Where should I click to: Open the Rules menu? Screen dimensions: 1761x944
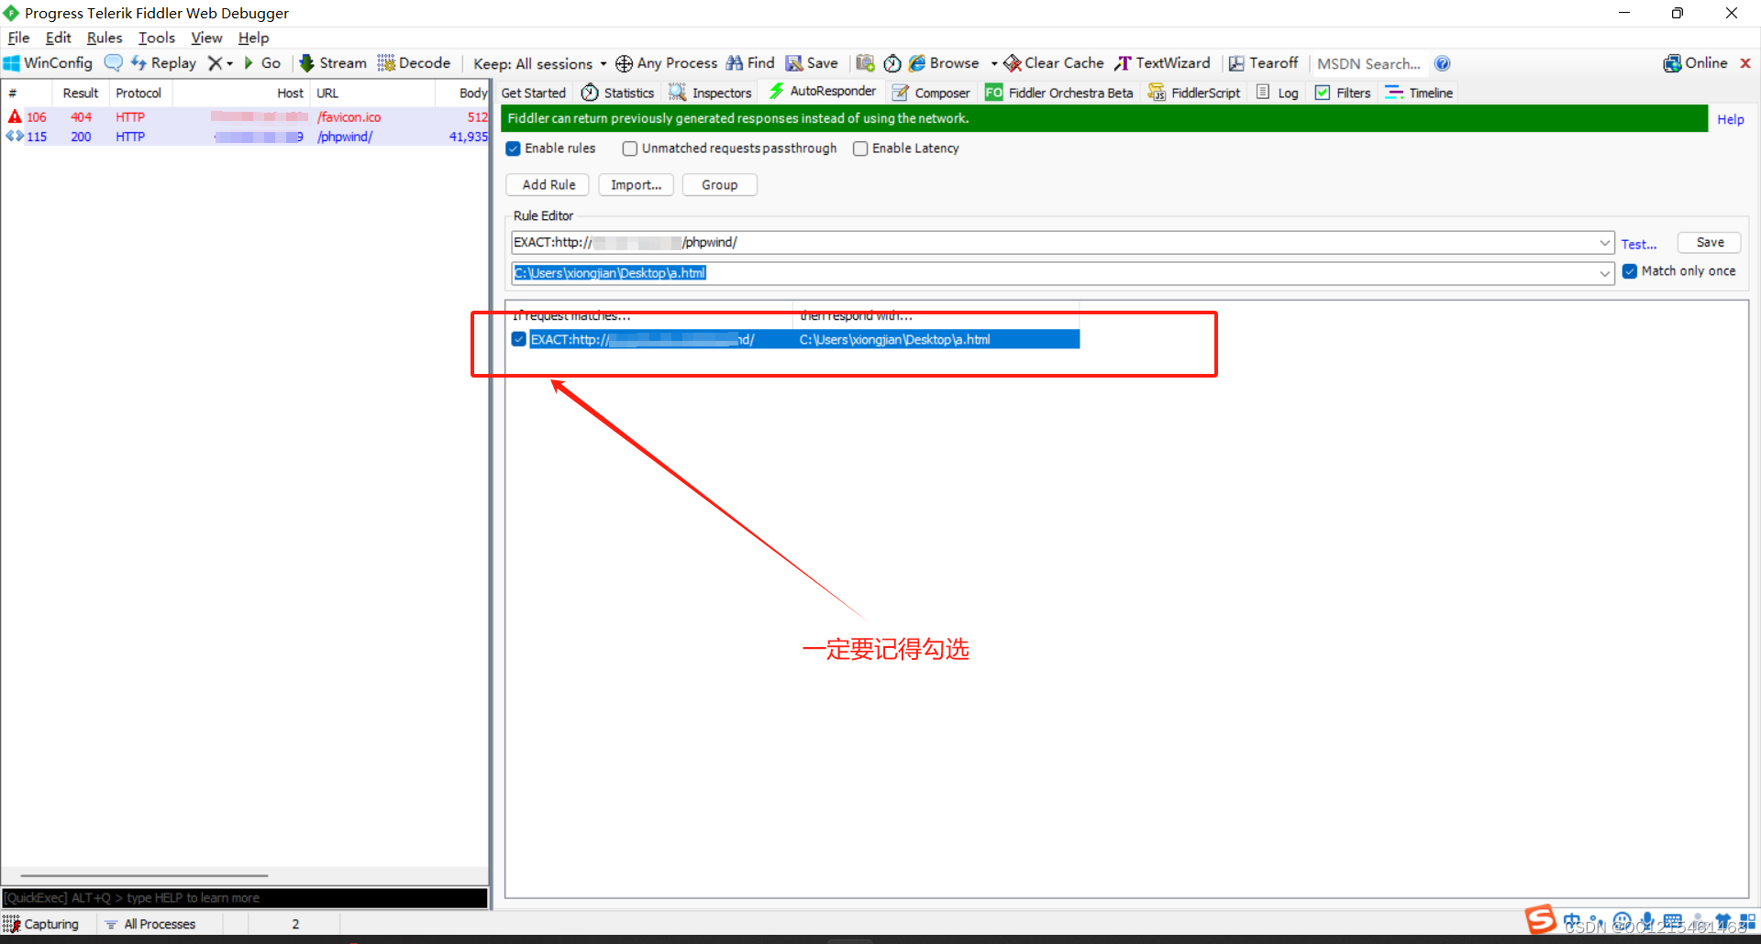tap(105, 38)
